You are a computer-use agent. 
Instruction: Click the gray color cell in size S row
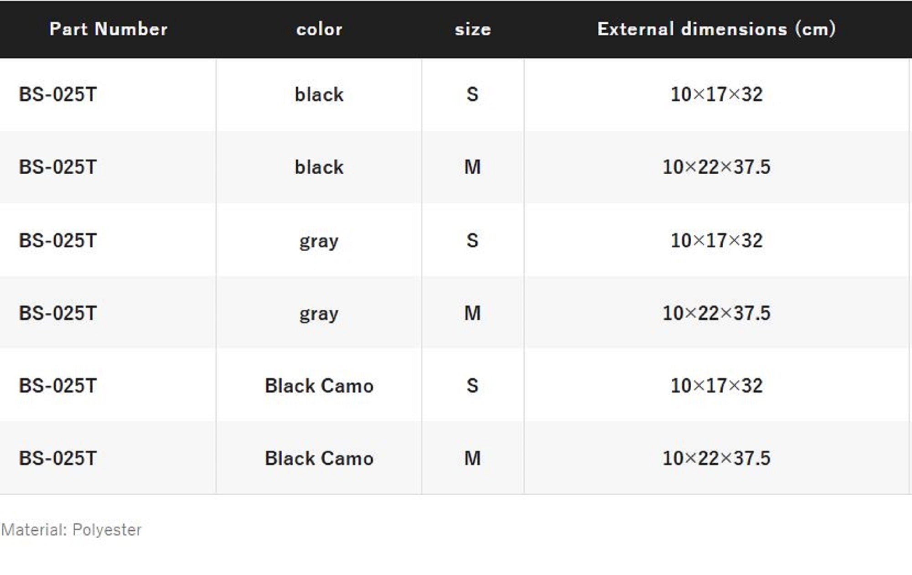319,240
